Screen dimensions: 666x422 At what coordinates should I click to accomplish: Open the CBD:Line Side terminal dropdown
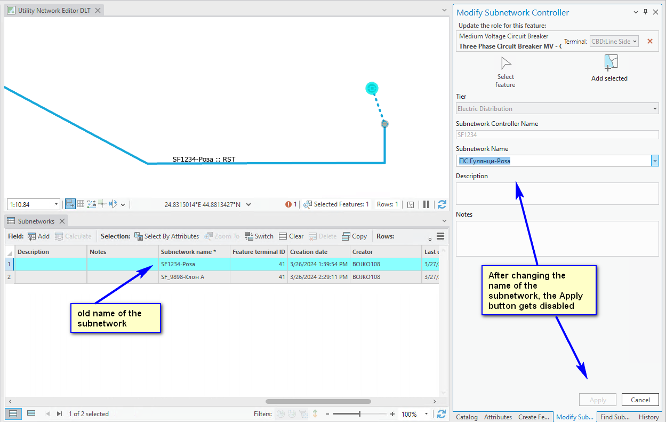pos(614,41)
